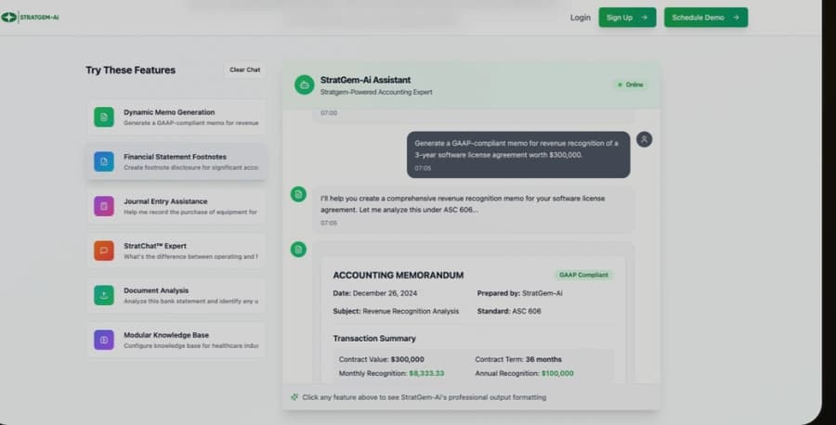This screenshot has width=836, height=425.
Task: Click the arrow icon inside Sign Up button
Action: pos(644,18)
